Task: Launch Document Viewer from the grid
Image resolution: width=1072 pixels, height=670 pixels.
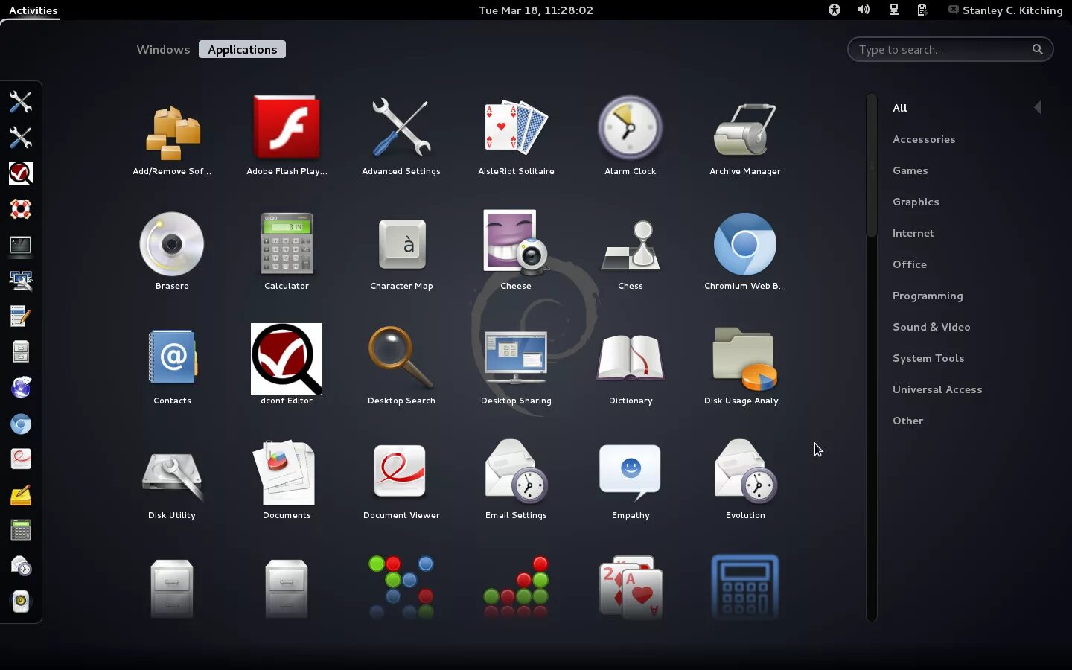Action: [x=401, y=482]
